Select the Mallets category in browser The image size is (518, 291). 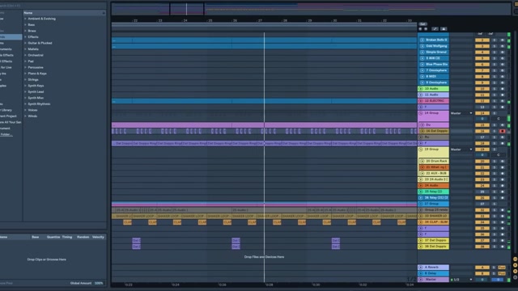pyautogui.click(x=33, y=49)
